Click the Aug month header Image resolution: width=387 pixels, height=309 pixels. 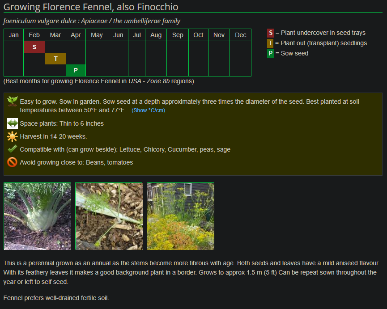156,35
